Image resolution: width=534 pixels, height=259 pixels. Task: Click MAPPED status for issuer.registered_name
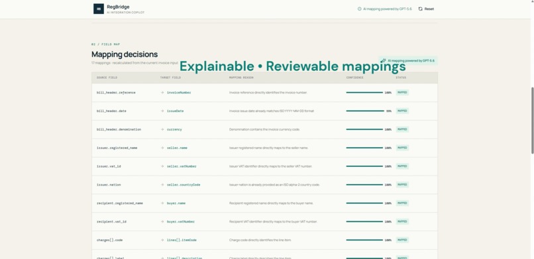(x=402, y=148)
